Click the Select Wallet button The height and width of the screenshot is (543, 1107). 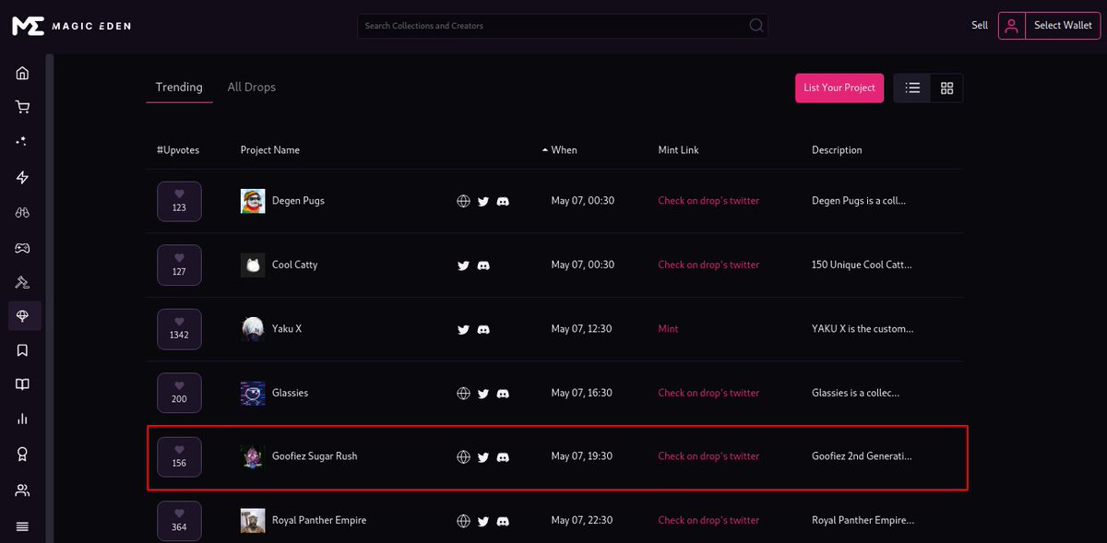[x=1050, y=26]
